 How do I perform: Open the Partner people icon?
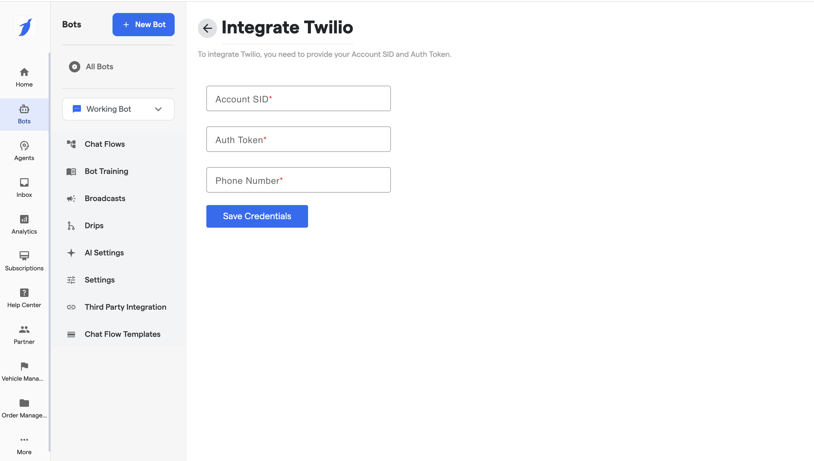click(24, 329)
